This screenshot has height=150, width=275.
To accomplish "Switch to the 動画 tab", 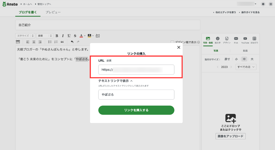I will click(245, 51).
